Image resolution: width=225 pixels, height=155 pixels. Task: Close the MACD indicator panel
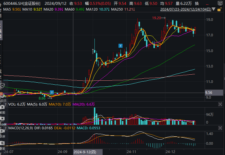(x=220, y=128)
